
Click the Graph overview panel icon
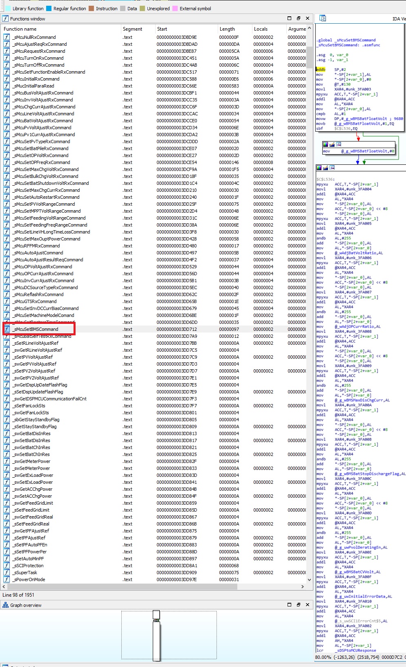[x=5, y=605]
